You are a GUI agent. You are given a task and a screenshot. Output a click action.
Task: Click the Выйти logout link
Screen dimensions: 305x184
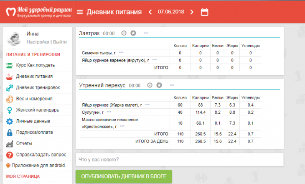tap(60, 42)
